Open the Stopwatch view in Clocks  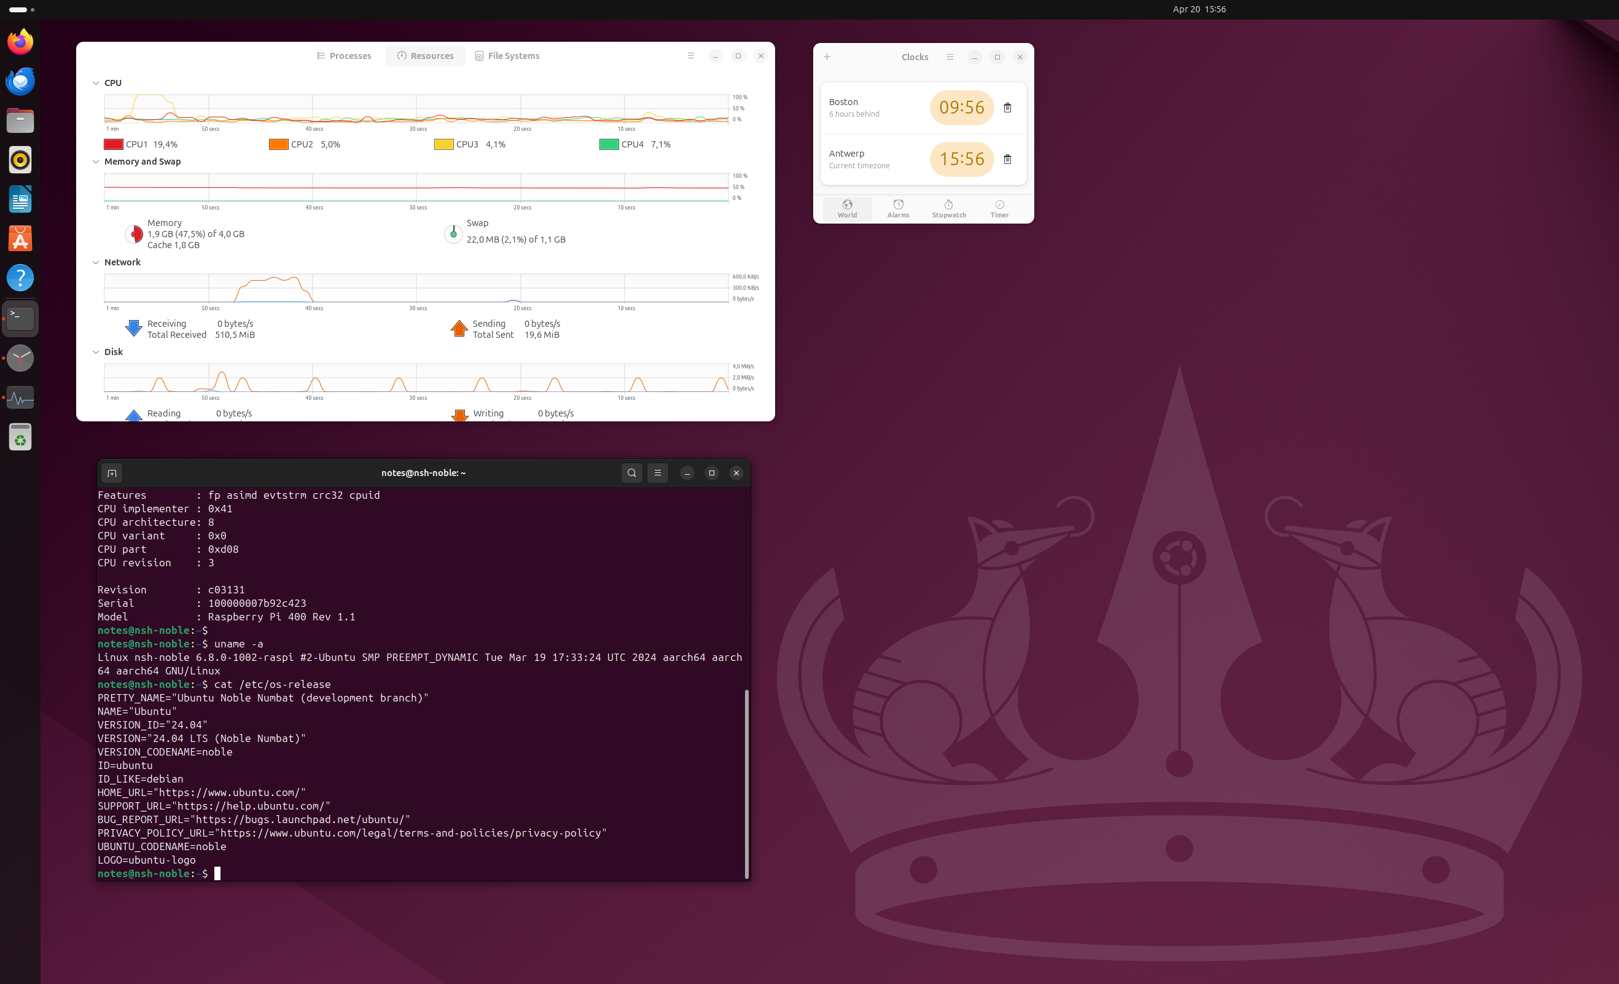pyautogui.click(x=948, y=208)
